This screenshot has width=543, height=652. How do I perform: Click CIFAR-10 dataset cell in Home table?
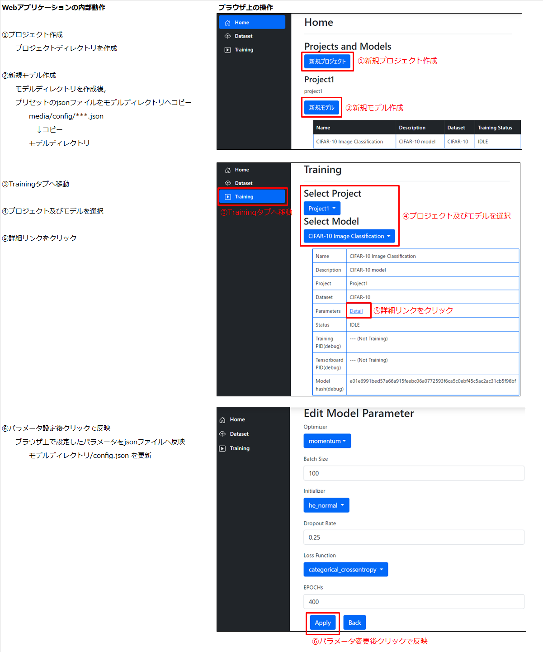pyautogui.click(x=459, y=142)
